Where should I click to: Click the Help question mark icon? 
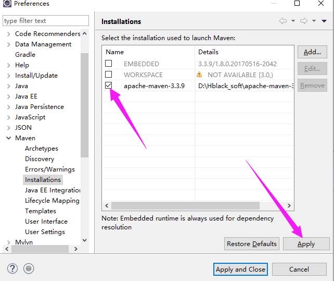click(x=13, y=268)
